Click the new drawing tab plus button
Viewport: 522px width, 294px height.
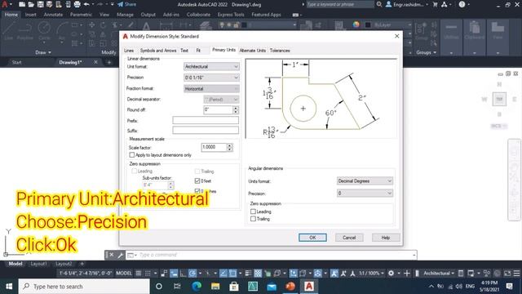[x=108, y=62]
